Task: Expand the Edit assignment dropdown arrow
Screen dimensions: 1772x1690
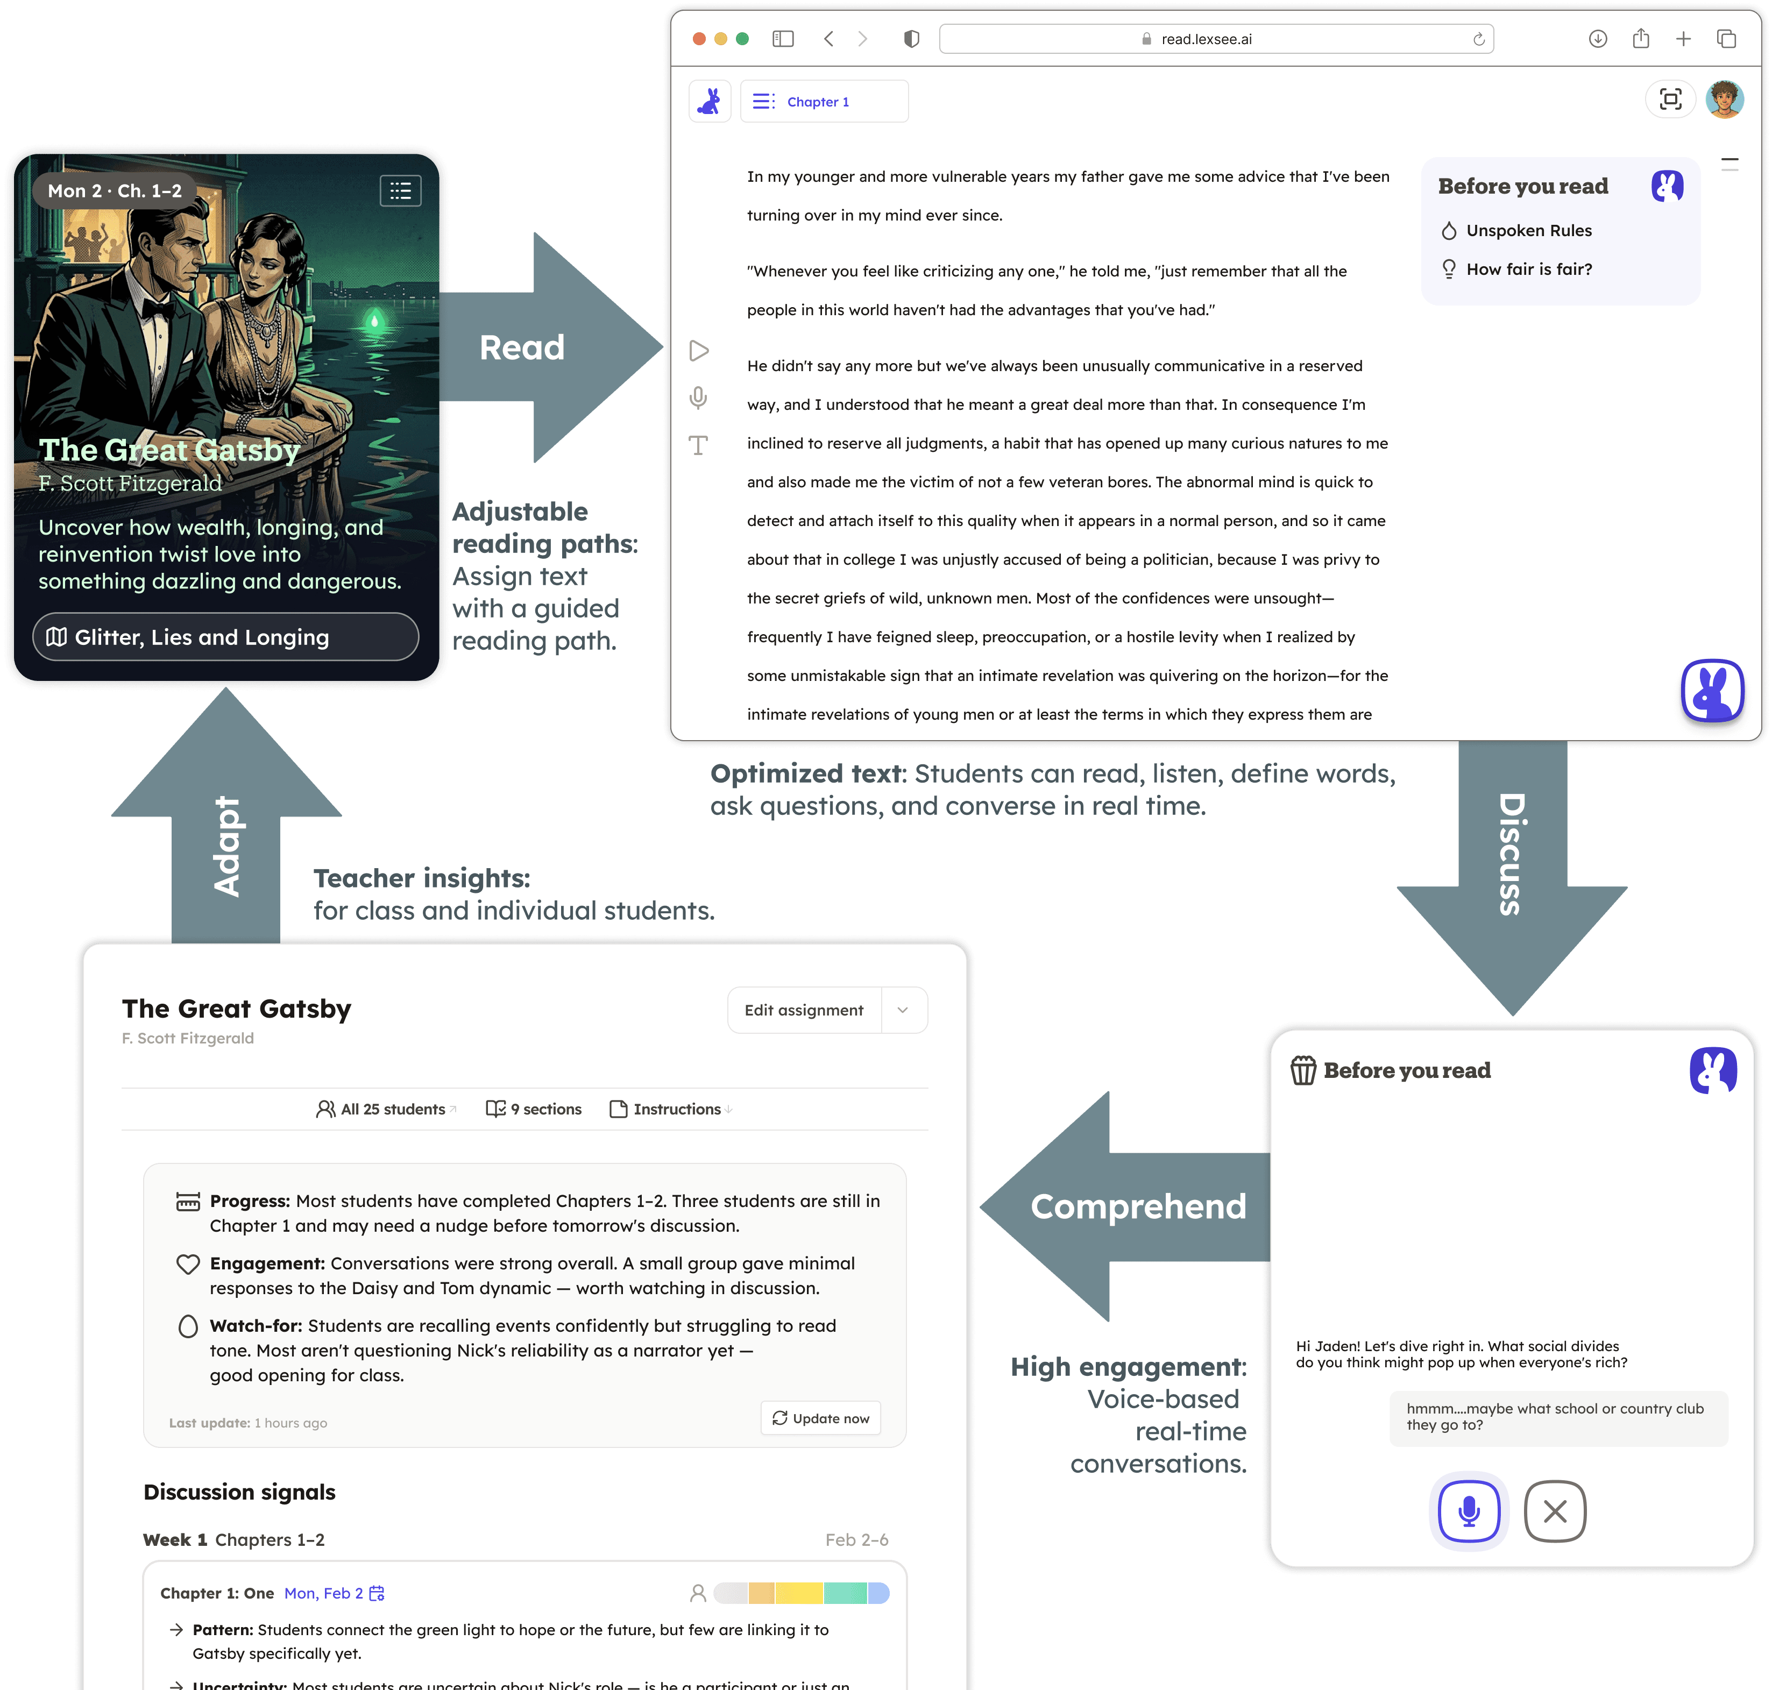Action: (903, 1010)
